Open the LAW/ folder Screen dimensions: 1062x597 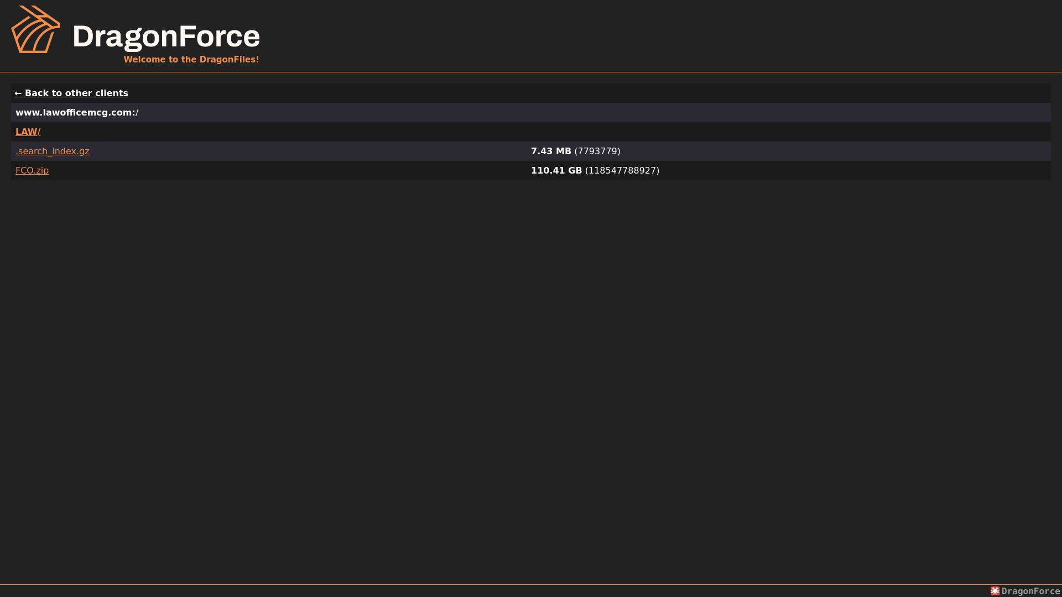[x=28, y=132]
